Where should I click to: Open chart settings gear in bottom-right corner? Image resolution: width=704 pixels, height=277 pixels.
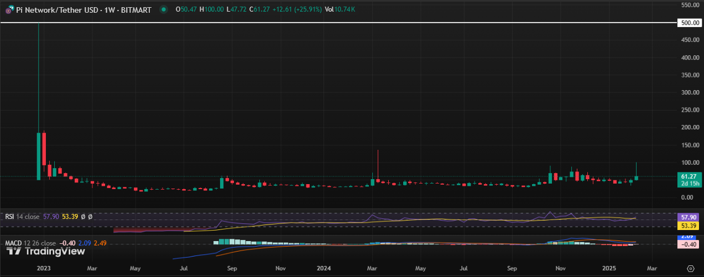(690, 268)
